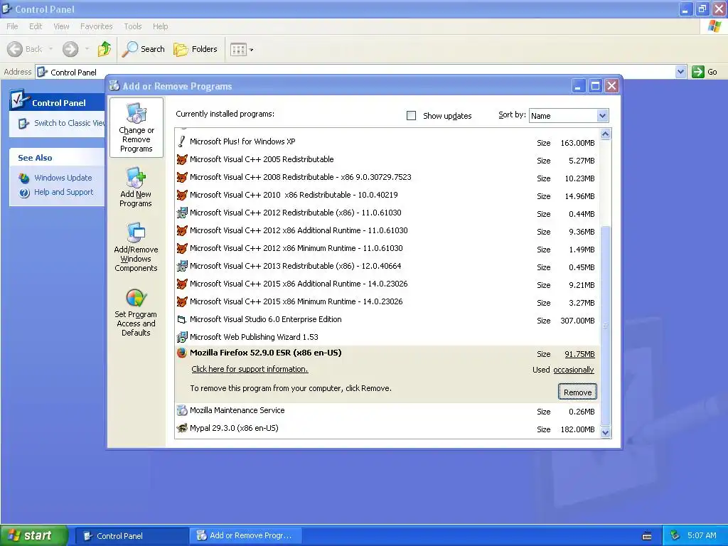Viewport: 728px width, 546px height.
Task: Click the 91.75MB size value for Firefox
Action: 579,354
